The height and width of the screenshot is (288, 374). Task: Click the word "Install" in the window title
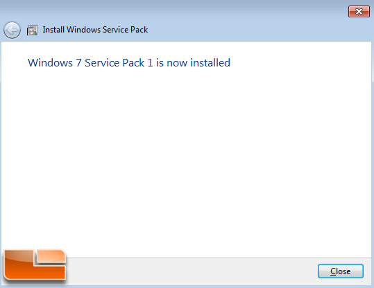point(53,30)
